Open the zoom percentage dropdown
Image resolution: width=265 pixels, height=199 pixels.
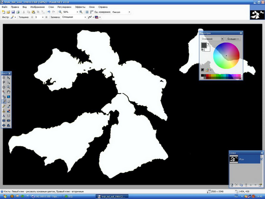pyautogui.click(x=77, y=12)
